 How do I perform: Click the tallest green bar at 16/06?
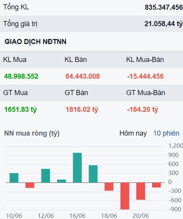coord(77,168)
